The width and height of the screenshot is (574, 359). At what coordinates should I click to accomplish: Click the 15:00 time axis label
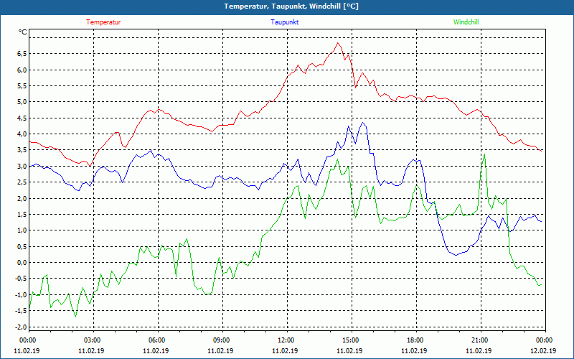click(350, 340)
